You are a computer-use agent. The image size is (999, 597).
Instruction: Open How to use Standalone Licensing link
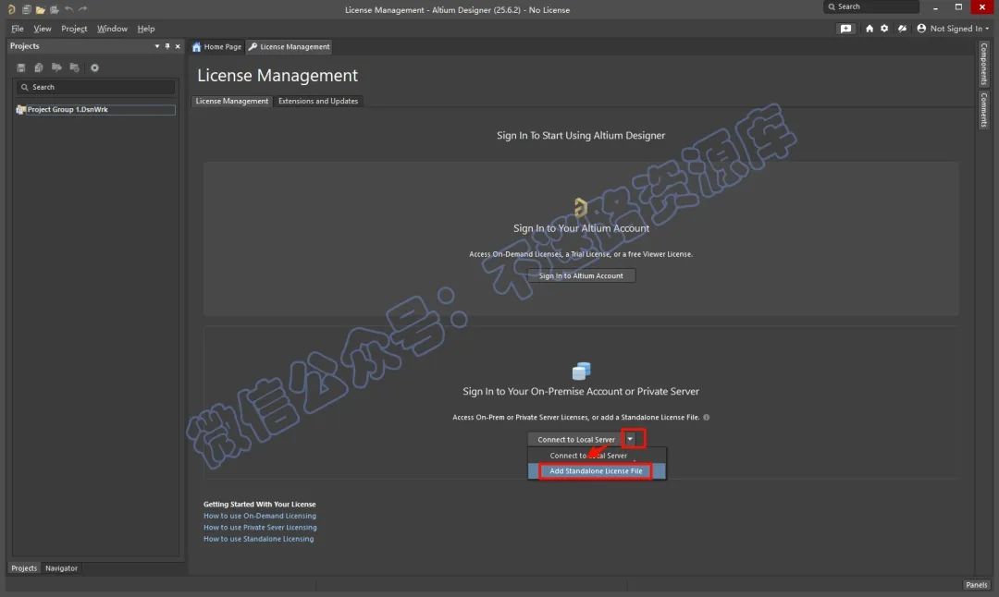tap(259, 539)
